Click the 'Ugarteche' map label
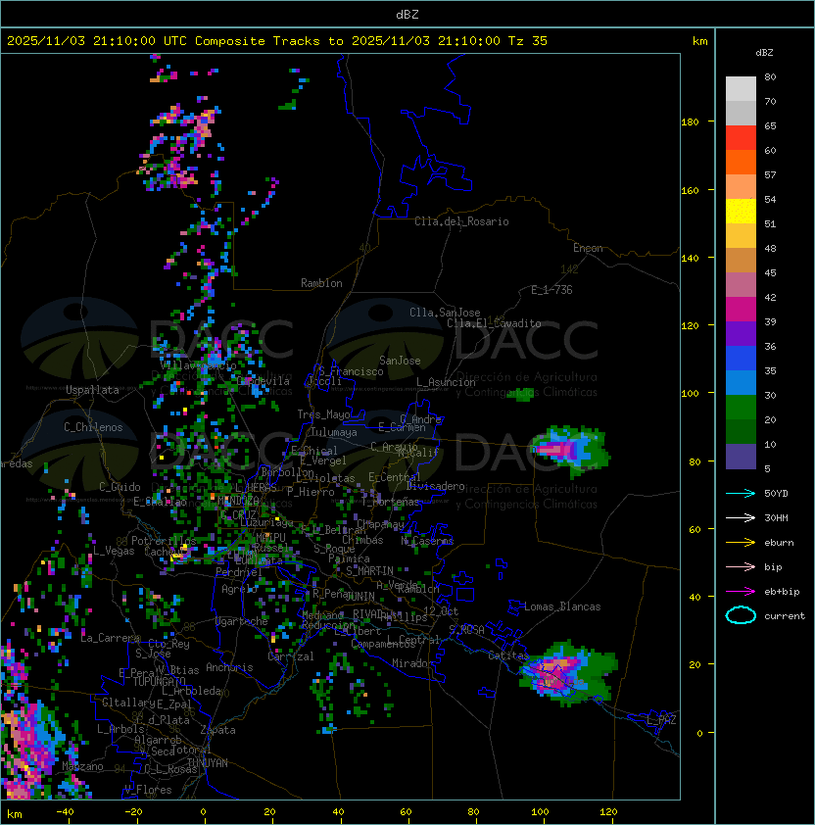 242,621
